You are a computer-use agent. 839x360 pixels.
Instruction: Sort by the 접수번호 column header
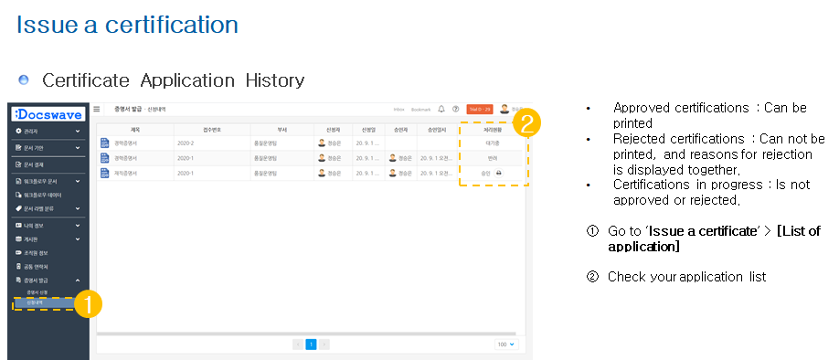pos(212,130)
